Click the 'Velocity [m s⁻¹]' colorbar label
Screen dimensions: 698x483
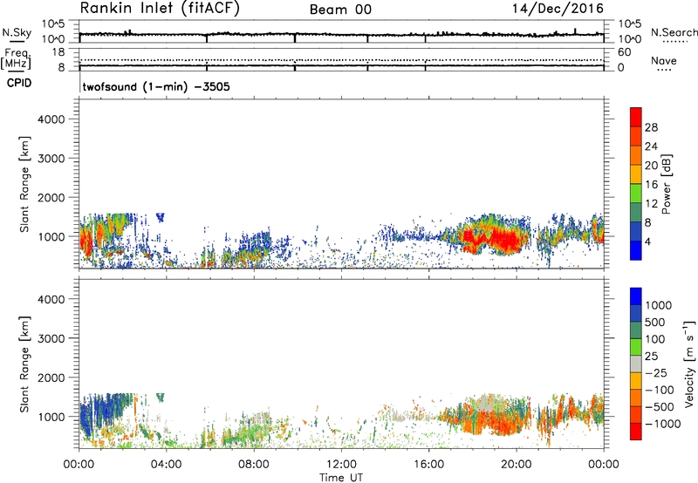pyautogui.click(x=689, y=364)
